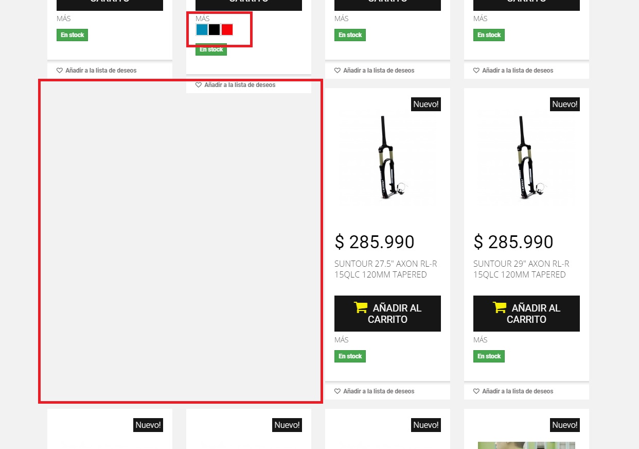Open SUNTOUR 27.5" AXON fork image

(x=387, y=157)
